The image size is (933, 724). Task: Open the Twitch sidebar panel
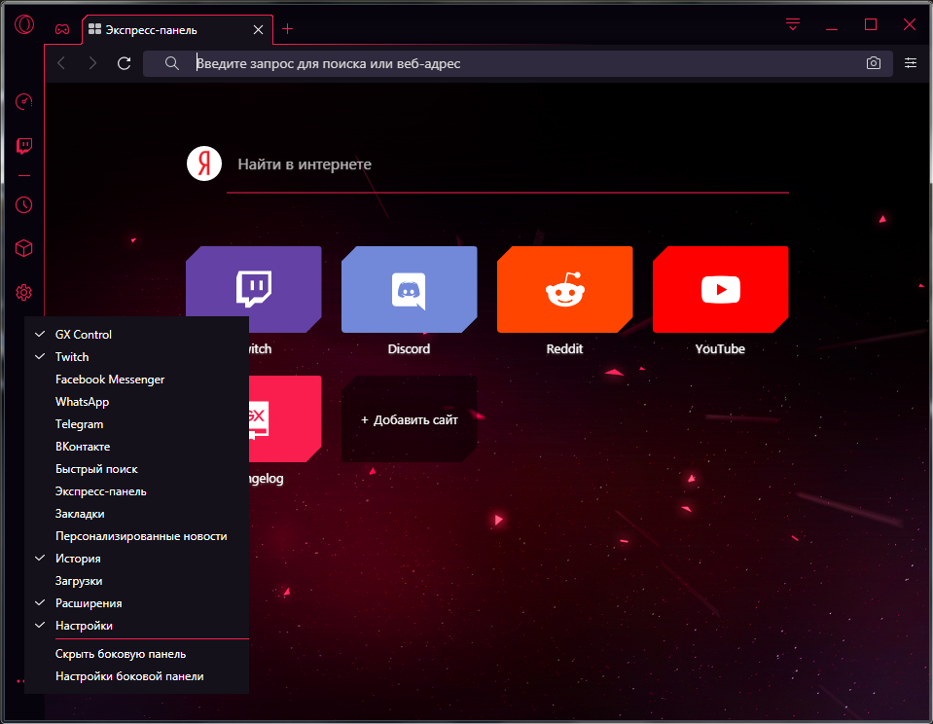(23, 146)
